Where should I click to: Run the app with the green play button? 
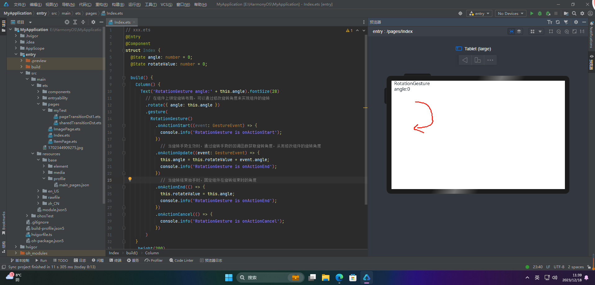point(532,13)
